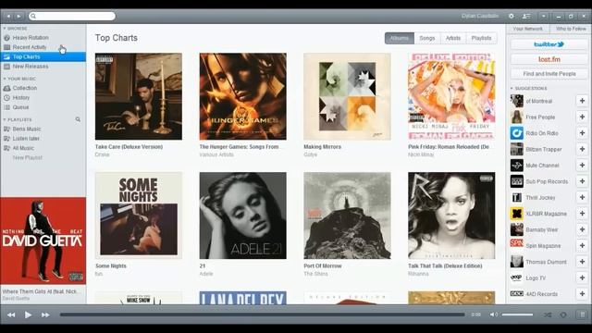The height and width of the screenshot is (333, 592).
Task: Open Recent Activity in the sidebar
Action: 30,47
